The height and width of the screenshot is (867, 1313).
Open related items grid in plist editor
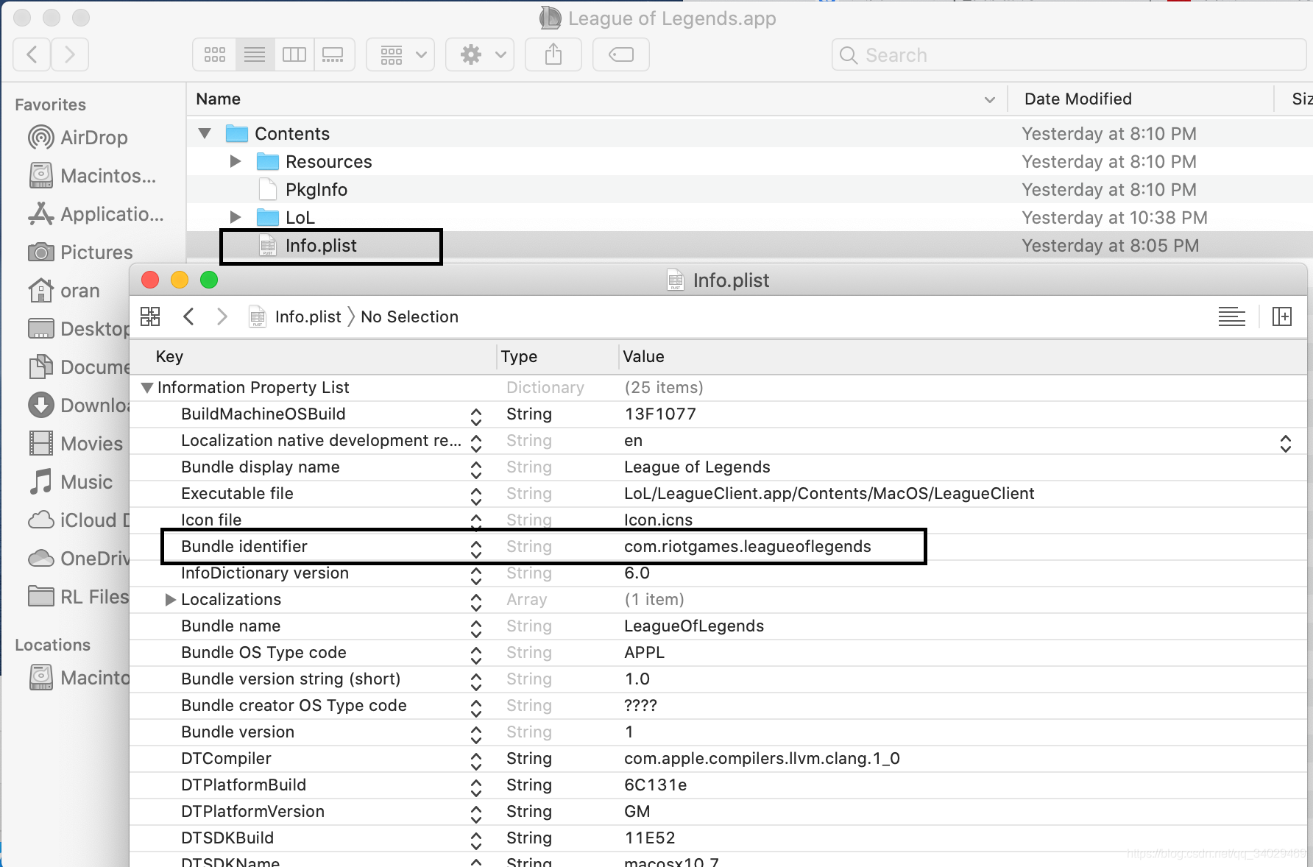pos(150,316)
